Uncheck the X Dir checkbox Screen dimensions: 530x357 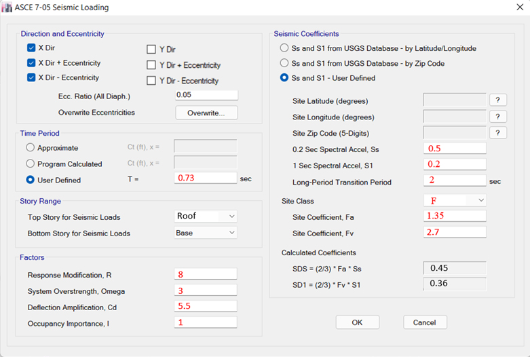point(31,48)
